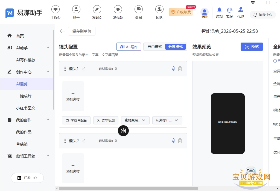
Task: Click 升级续费 upgrade button
Action: pyautogui.click(x=180, y=12)
